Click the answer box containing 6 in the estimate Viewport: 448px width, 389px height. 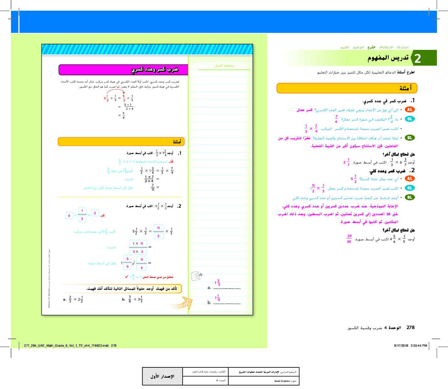coord(69,216)
